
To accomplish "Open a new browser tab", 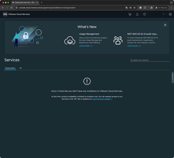I will [x=42, y=2].
